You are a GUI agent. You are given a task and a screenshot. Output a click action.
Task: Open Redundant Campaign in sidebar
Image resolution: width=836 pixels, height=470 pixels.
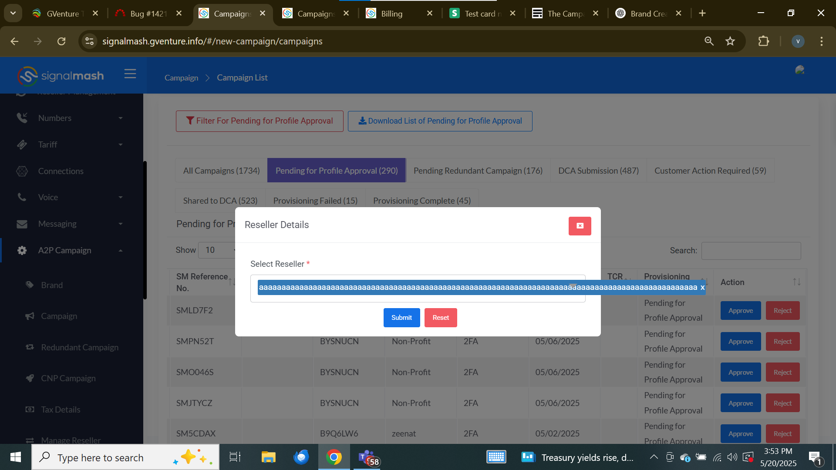[80, 347]
